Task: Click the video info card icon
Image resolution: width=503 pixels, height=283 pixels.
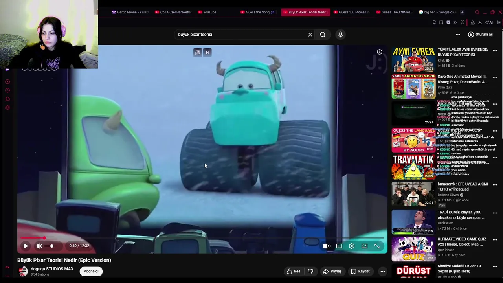Action: point(380,52)
